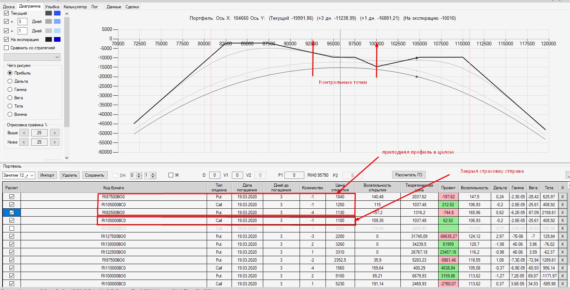Delete the RI127500BO0 position using its X
Screen dimensions: 570x290
(562, 236)
